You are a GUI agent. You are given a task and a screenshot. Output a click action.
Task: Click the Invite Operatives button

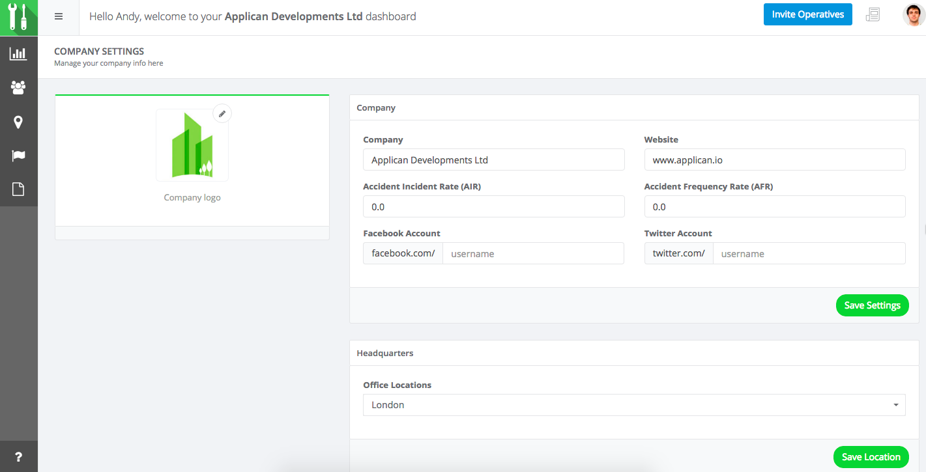tap(807, 14)
